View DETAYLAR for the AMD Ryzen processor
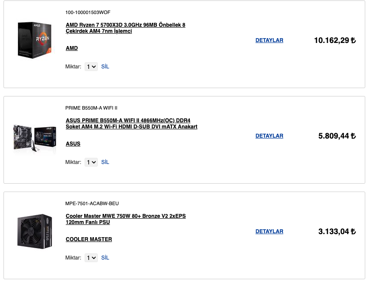 (x=269, y=40)
